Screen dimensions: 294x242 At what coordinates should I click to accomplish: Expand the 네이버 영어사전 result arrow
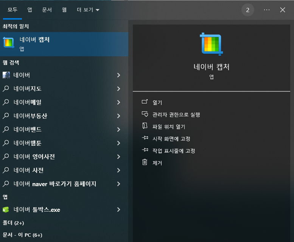pos(118,157)
